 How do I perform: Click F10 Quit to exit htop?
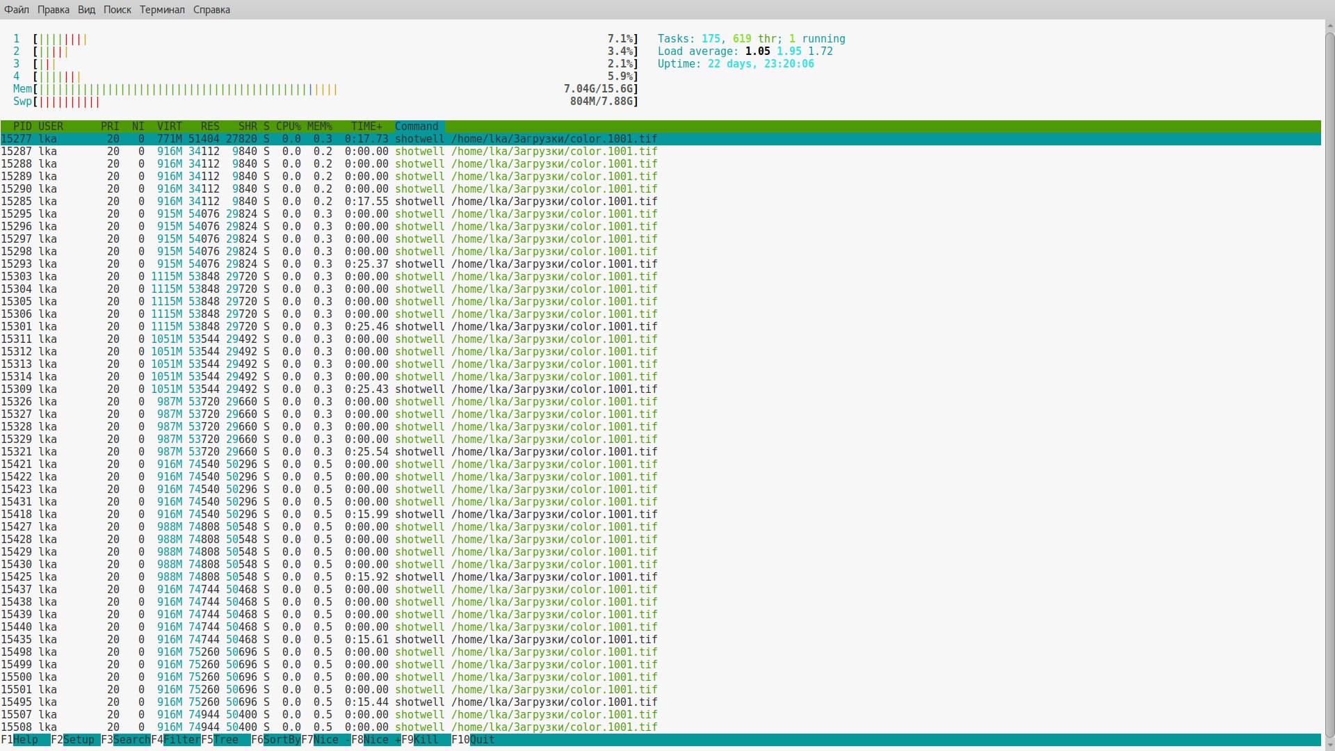pyautogui.click(x=474, y=740)
